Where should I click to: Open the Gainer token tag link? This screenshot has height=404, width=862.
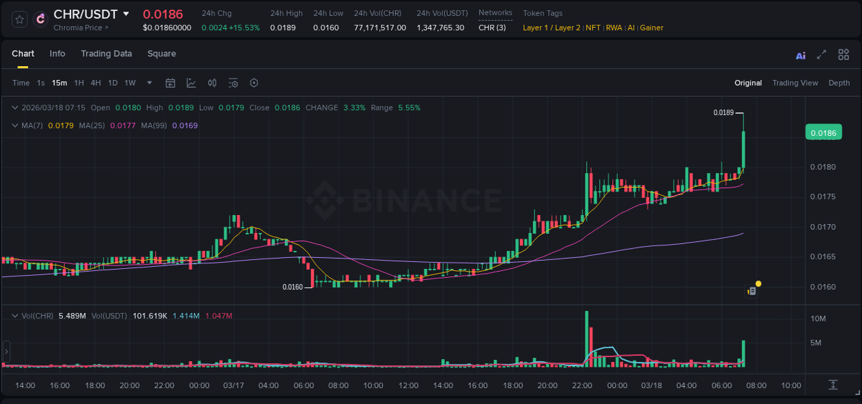coord(652,28)
